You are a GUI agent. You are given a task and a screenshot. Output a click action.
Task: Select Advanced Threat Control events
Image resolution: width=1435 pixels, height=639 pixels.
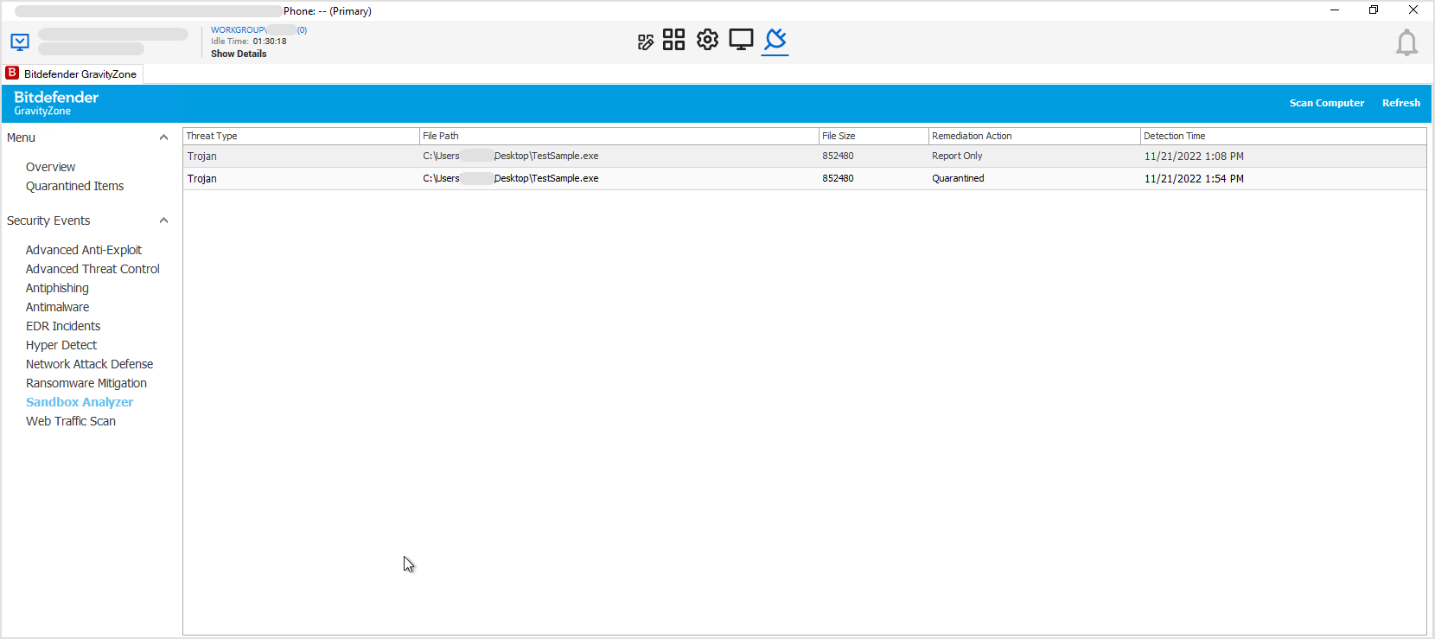tap(92, 269)
